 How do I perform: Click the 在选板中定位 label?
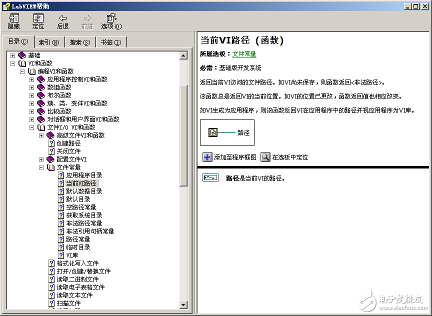click(290, 157)
